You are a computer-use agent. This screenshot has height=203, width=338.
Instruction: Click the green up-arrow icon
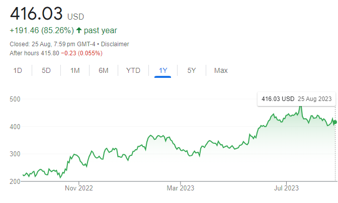click(79, 31)
